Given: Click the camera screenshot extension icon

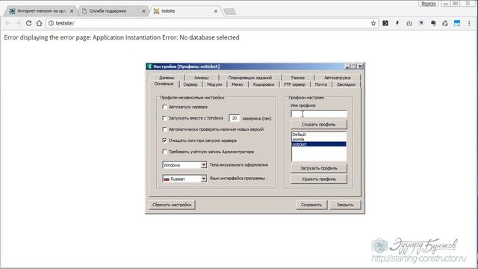Looking at the screenshot, I should (409, 23).
